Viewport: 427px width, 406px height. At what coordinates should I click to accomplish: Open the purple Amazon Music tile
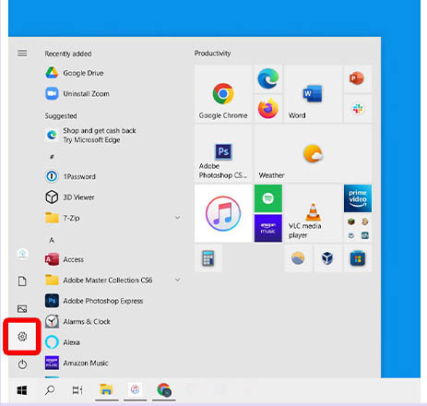pos(268,228)
